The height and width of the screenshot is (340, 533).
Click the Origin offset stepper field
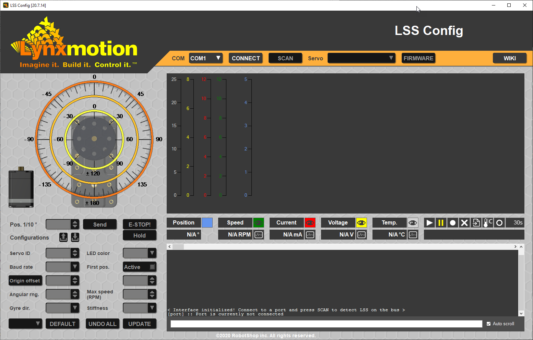(x=62, y=280)
